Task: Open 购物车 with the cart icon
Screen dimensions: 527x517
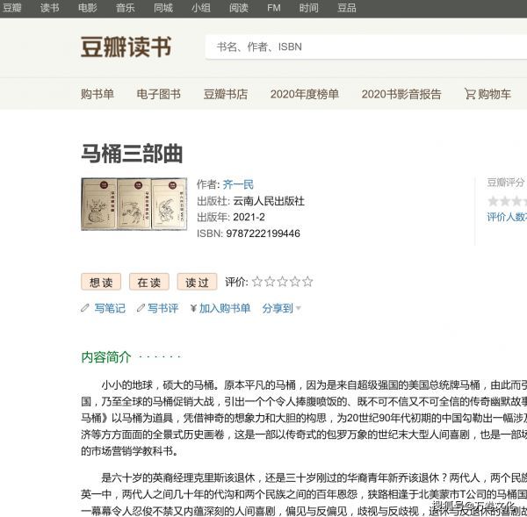Action: click(487, 94)
